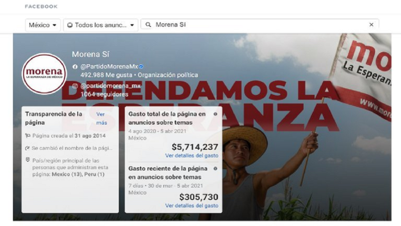Open the Morena round profile picture
The width and height of the screenshot is (401, 226).
click(44, 74)
